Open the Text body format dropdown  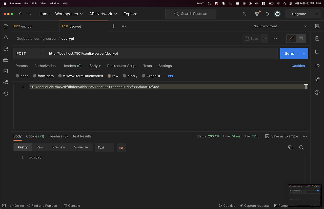(x=172, y=76)
